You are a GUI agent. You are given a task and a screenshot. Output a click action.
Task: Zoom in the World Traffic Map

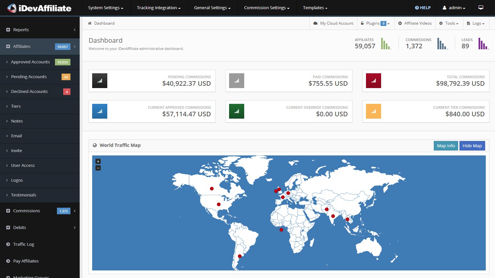[98, 161]
